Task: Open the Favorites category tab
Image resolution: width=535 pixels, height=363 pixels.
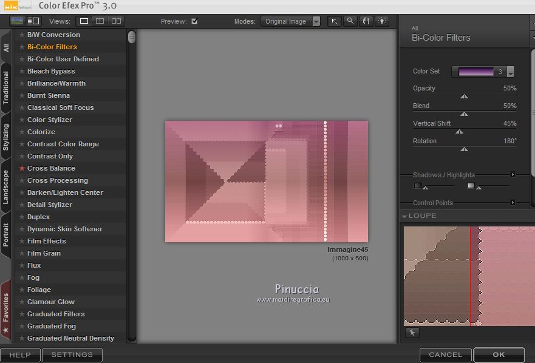Action: pos(6,310)
